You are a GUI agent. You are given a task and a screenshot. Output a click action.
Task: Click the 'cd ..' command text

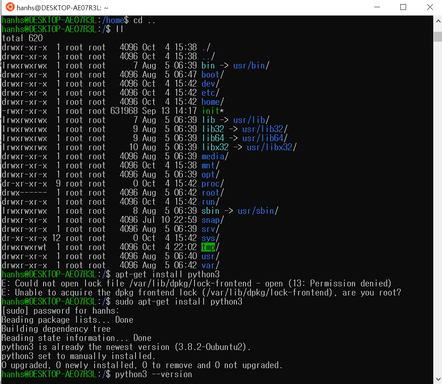pyautogui.click(x=144, y=20)
